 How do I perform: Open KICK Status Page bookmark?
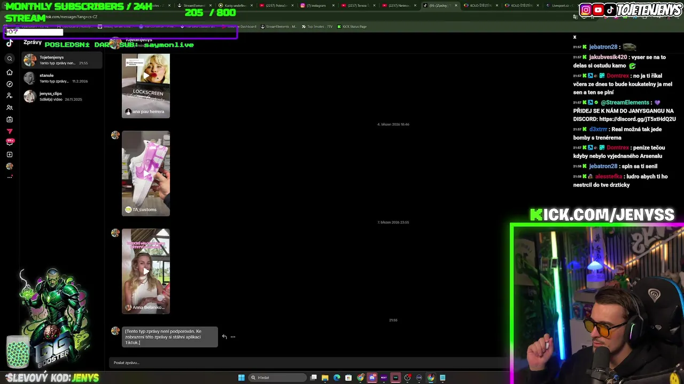[352, 27]
